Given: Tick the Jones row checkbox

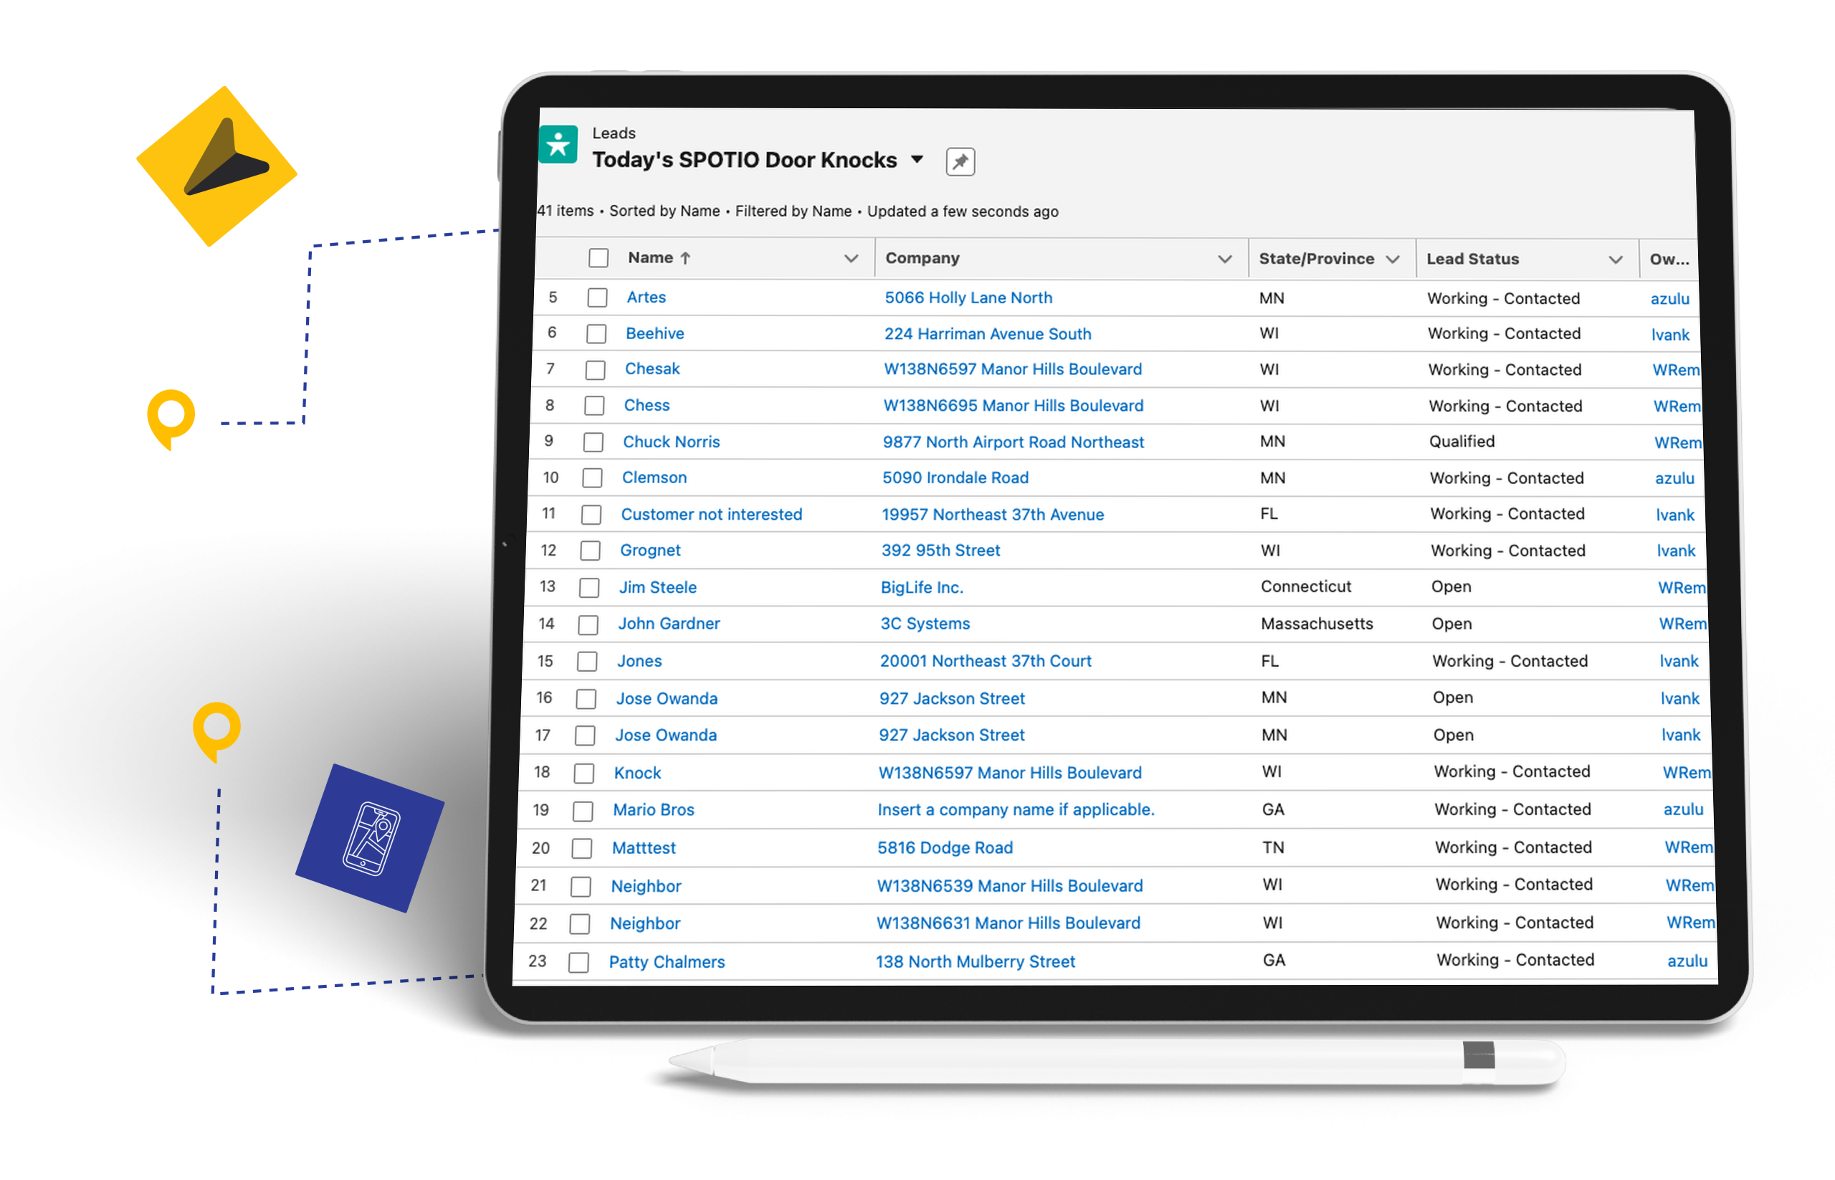Looking at the screenshot, I should [587, 662].
